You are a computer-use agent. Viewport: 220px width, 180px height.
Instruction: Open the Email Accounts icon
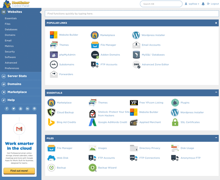pyautogui.click(x=136, y=45)
